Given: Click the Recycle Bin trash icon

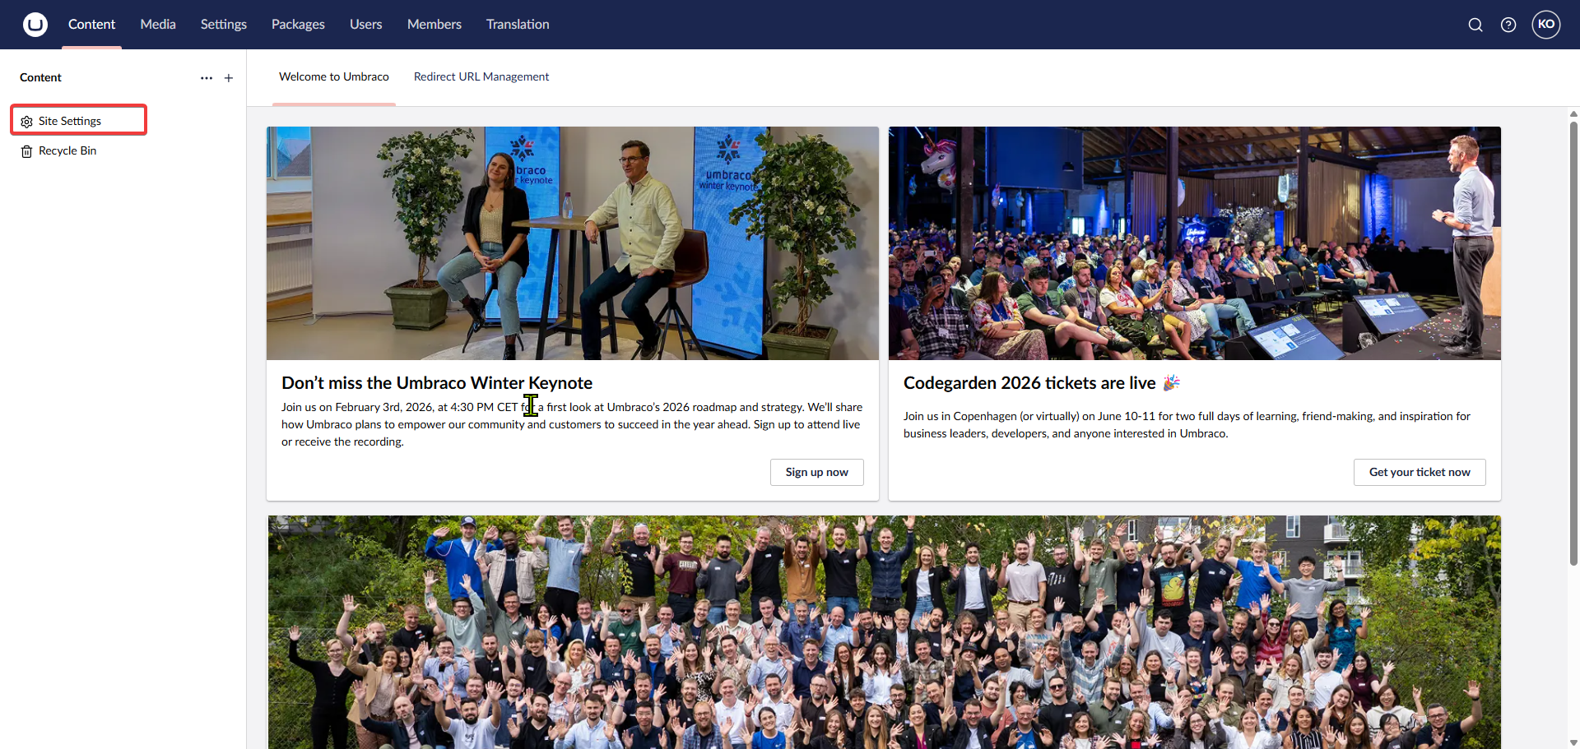Looking at the screenshot, I should (27, 151).
